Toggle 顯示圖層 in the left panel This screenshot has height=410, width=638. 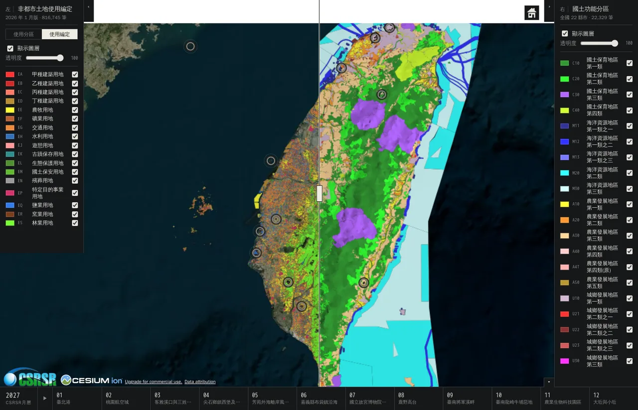(x=10, y=48)
